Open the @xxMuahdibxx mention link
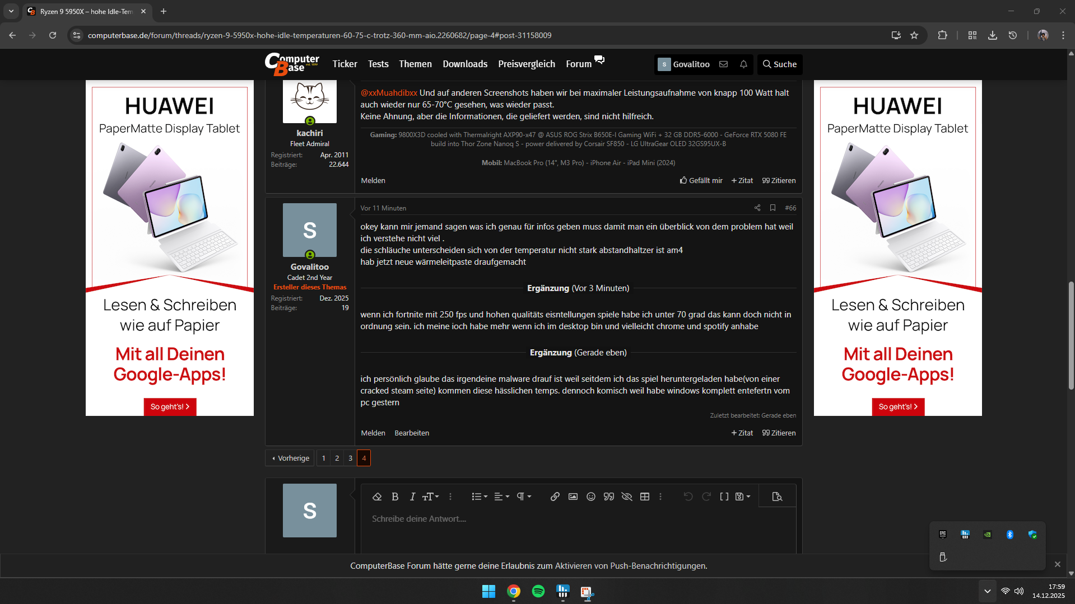This screenshot has width=1075, height=604. point(389,93)
